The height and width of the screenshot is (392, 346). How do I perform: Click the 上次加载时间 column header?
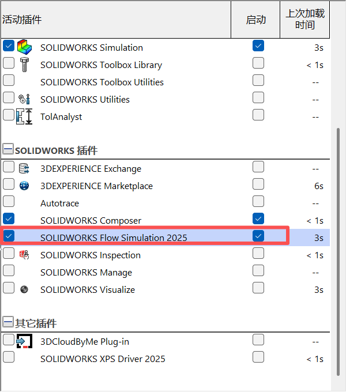click(304, 20)
